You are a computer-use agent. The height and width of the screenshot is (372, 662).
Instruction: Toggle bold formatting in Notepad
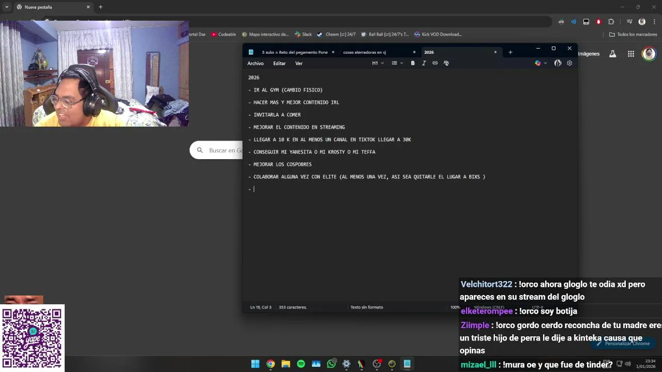pos(413,63)
